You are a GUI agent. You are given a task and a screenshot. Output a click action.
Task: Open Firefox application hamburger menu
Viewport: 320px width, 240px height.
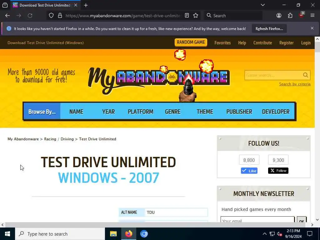(x=312, y=16)
